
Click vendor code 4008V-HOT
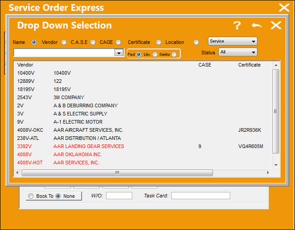[x=30, y=163]
